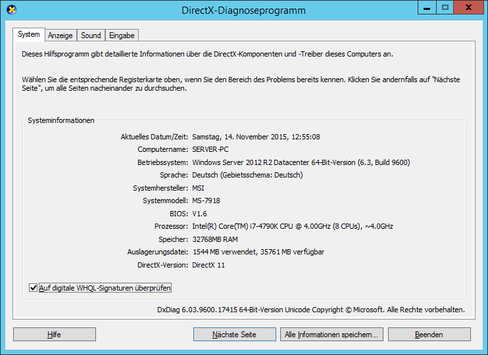Click the Systemhersteller value MSI
The height and width of the screenshot is (355, 488).
point(198,188)
